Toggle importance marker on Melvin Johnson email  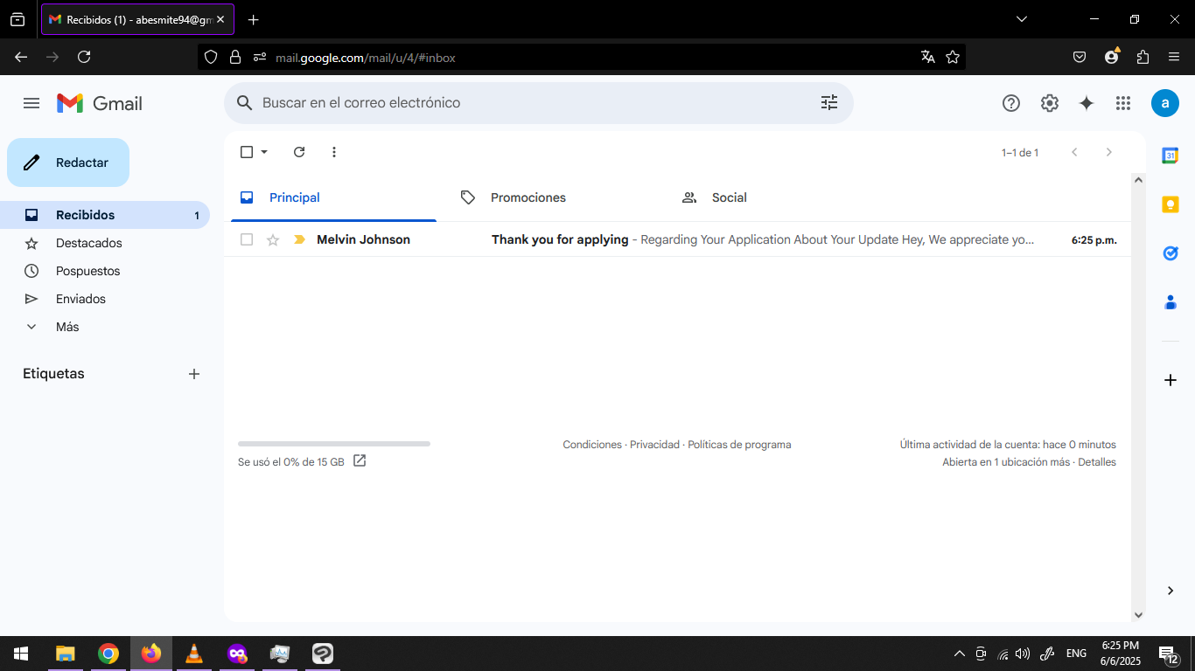point(299,239)
